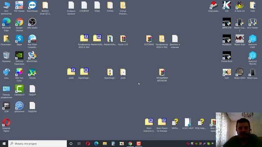Launch qBittorrent desktop shortcut
This screenshot has width=262, height=147.
19,106
